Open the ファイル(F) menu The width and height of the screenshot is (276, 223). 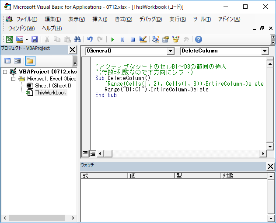coord(27,19)
